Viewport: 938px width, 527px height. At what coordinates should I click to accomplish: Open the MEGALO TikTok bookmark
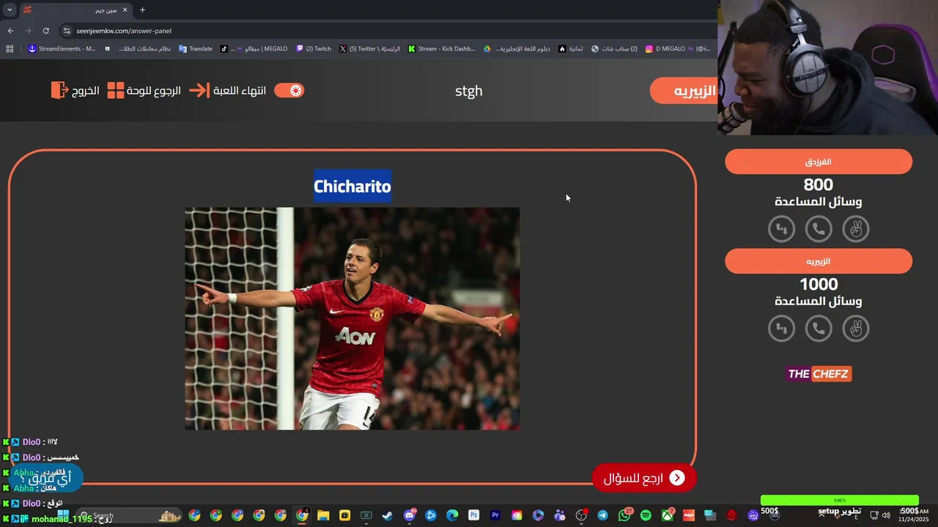[254, 49]
